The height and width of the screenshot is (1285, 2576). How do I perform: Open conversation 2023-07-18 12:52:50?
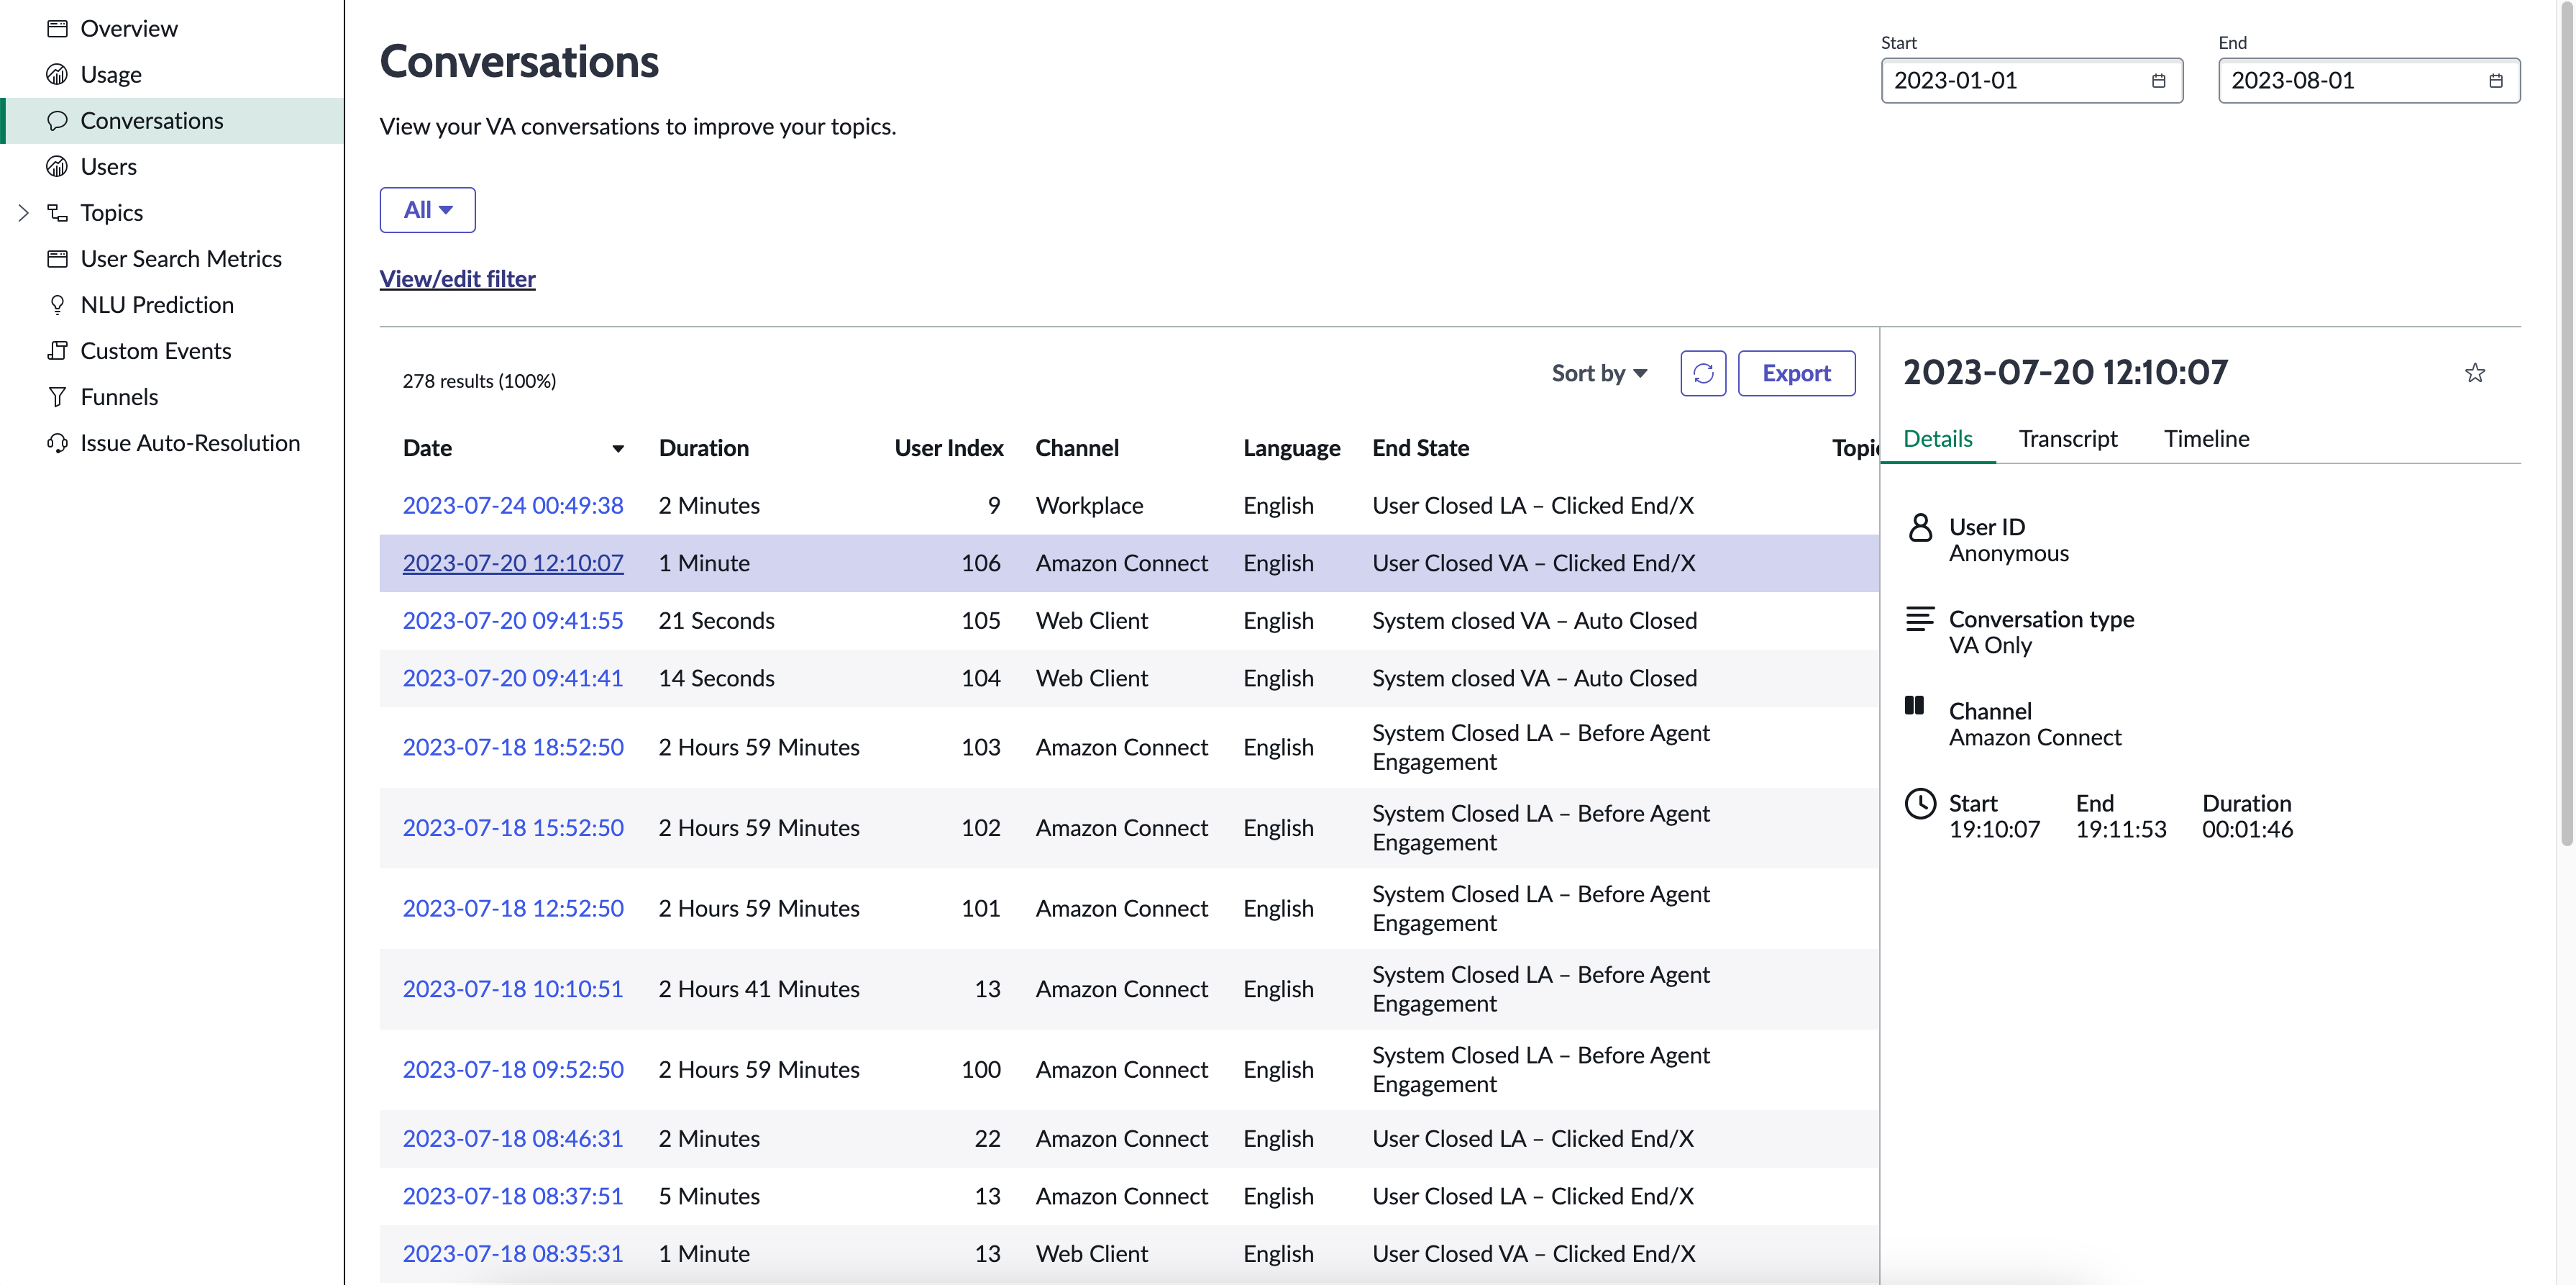tap(513, 909)
